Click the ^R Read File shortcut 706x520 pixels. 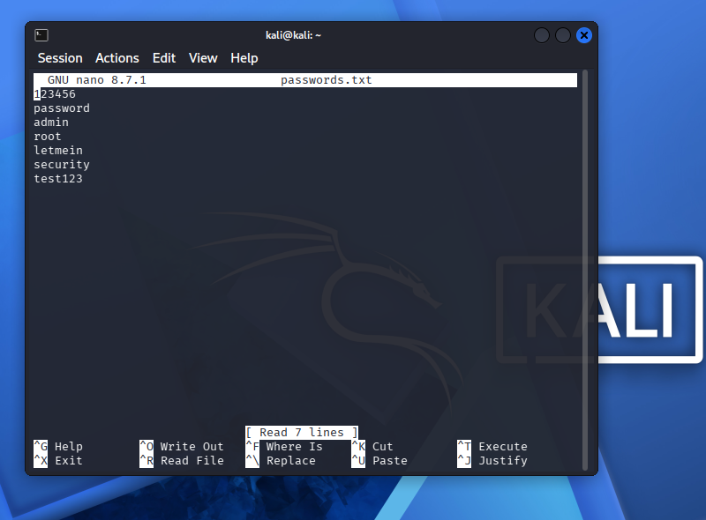click(x=182, y=461)
